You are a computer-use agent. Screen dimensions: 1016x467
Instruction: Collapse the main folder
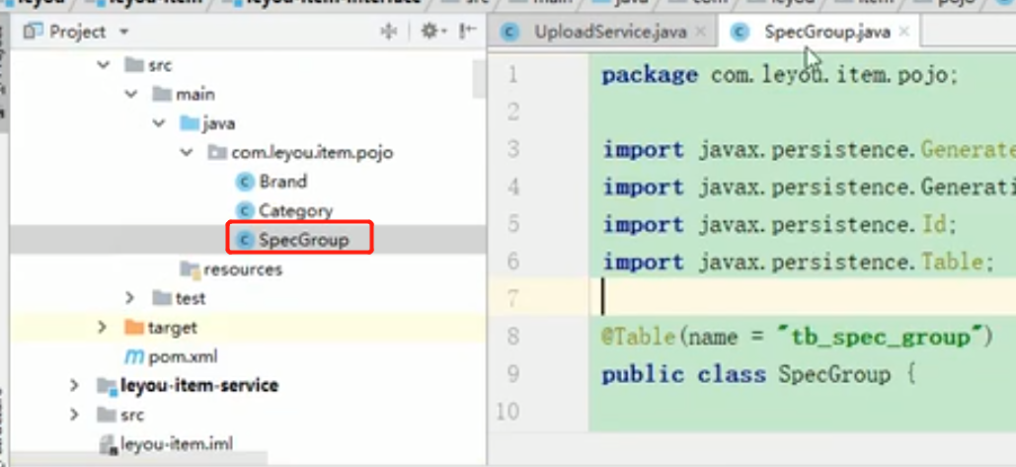tap(131, 95)
